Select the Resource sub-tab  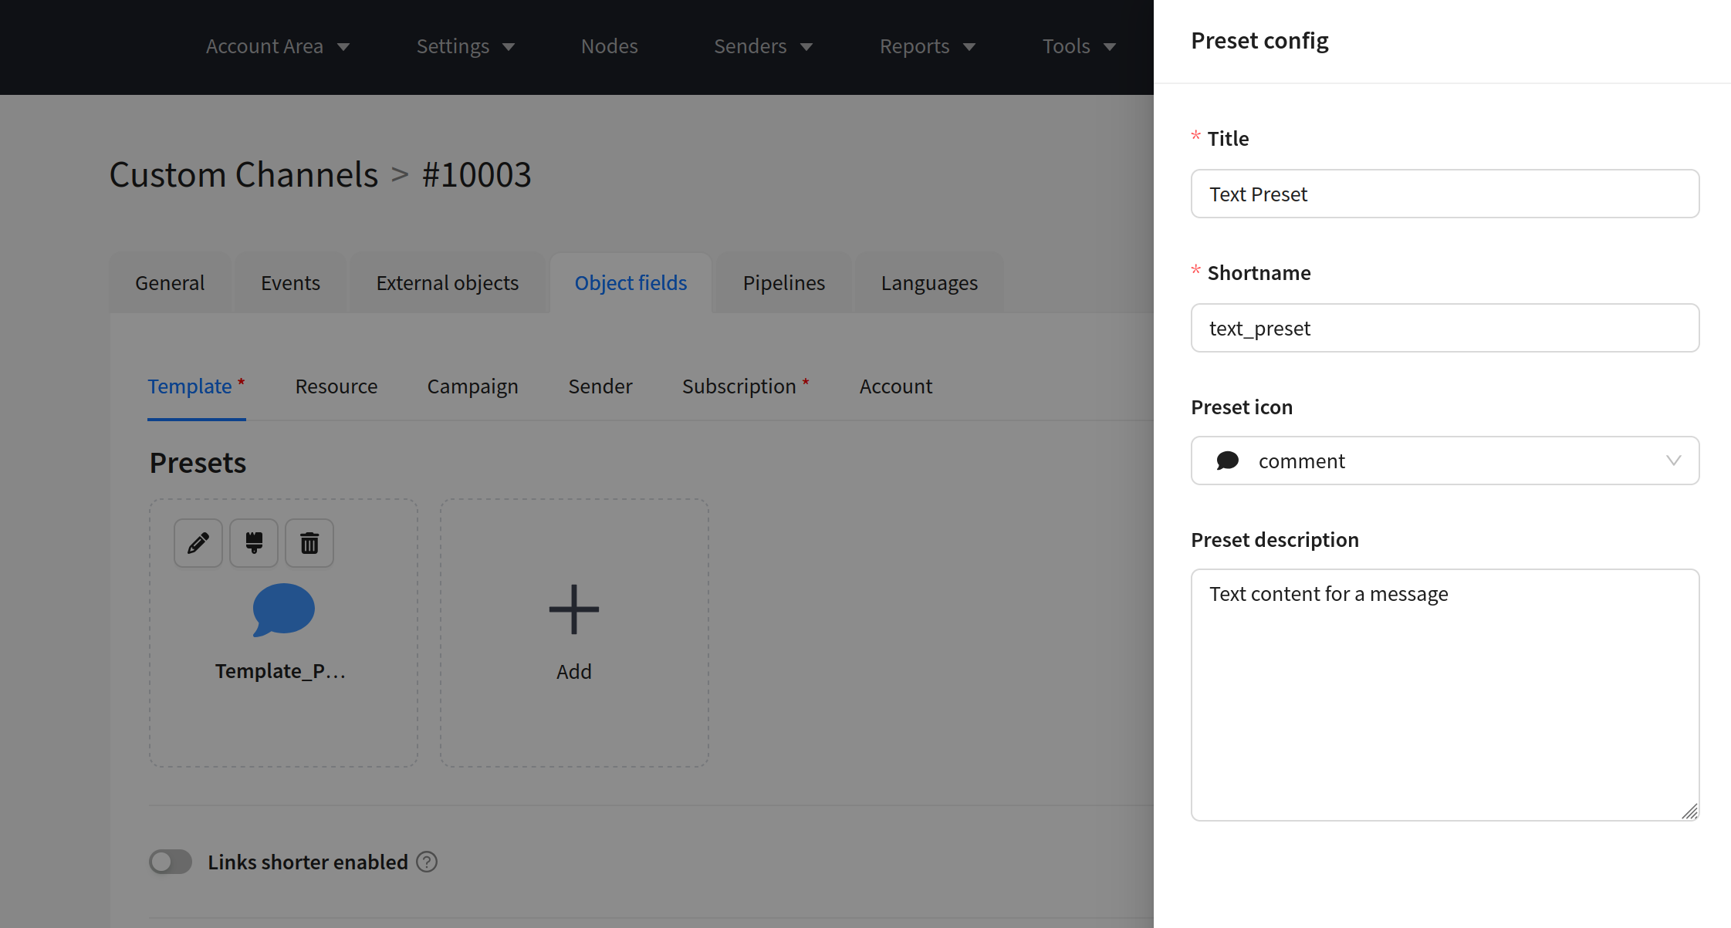(336, 386)
